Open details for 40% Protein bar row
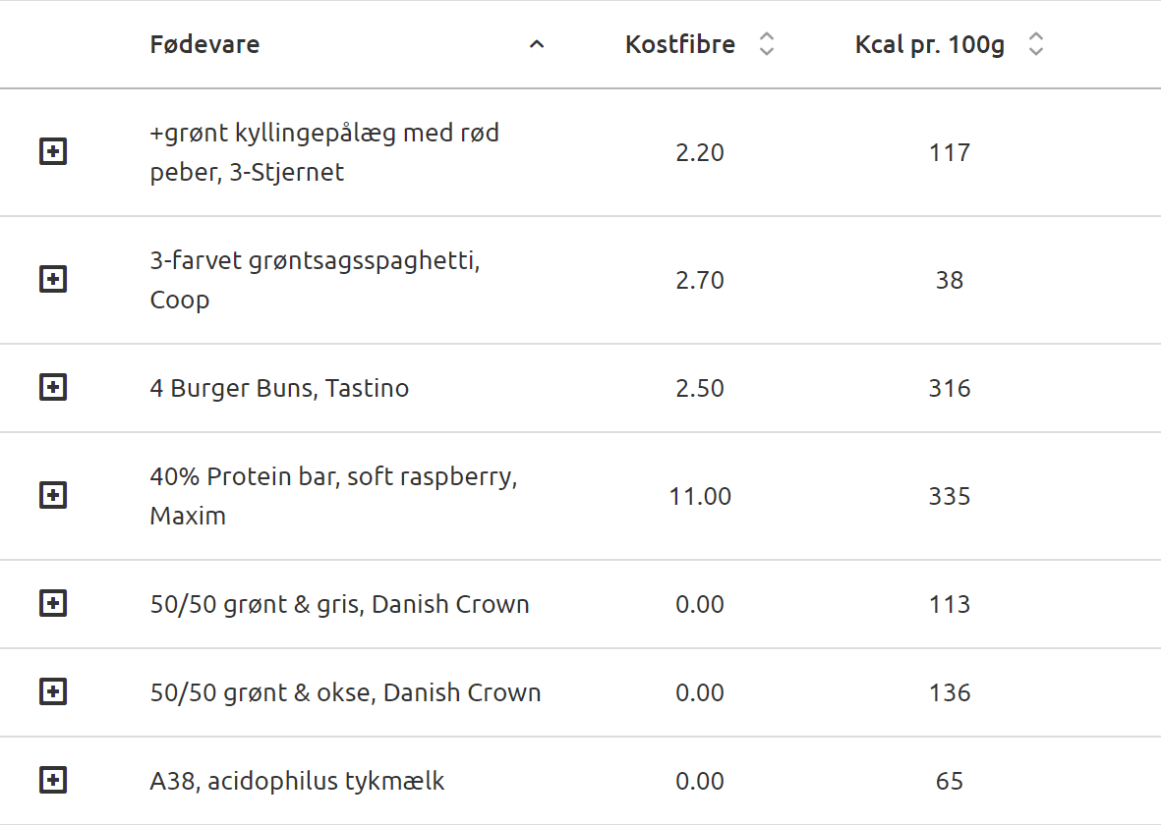1161x825 pixels. (53, 496)
